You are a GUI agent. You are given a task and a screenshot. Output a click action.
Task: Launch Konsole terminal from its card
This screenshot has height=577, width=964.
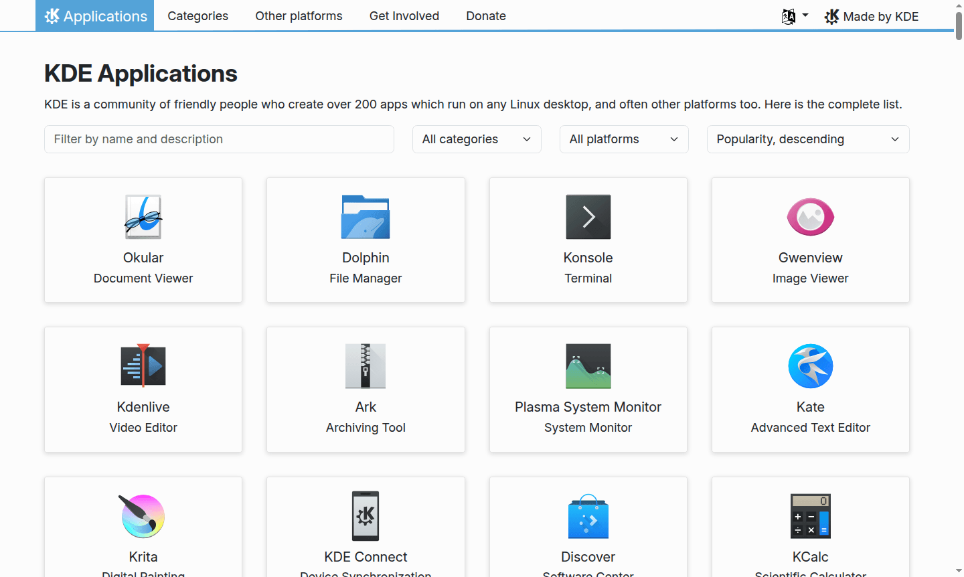coord(588,217)
